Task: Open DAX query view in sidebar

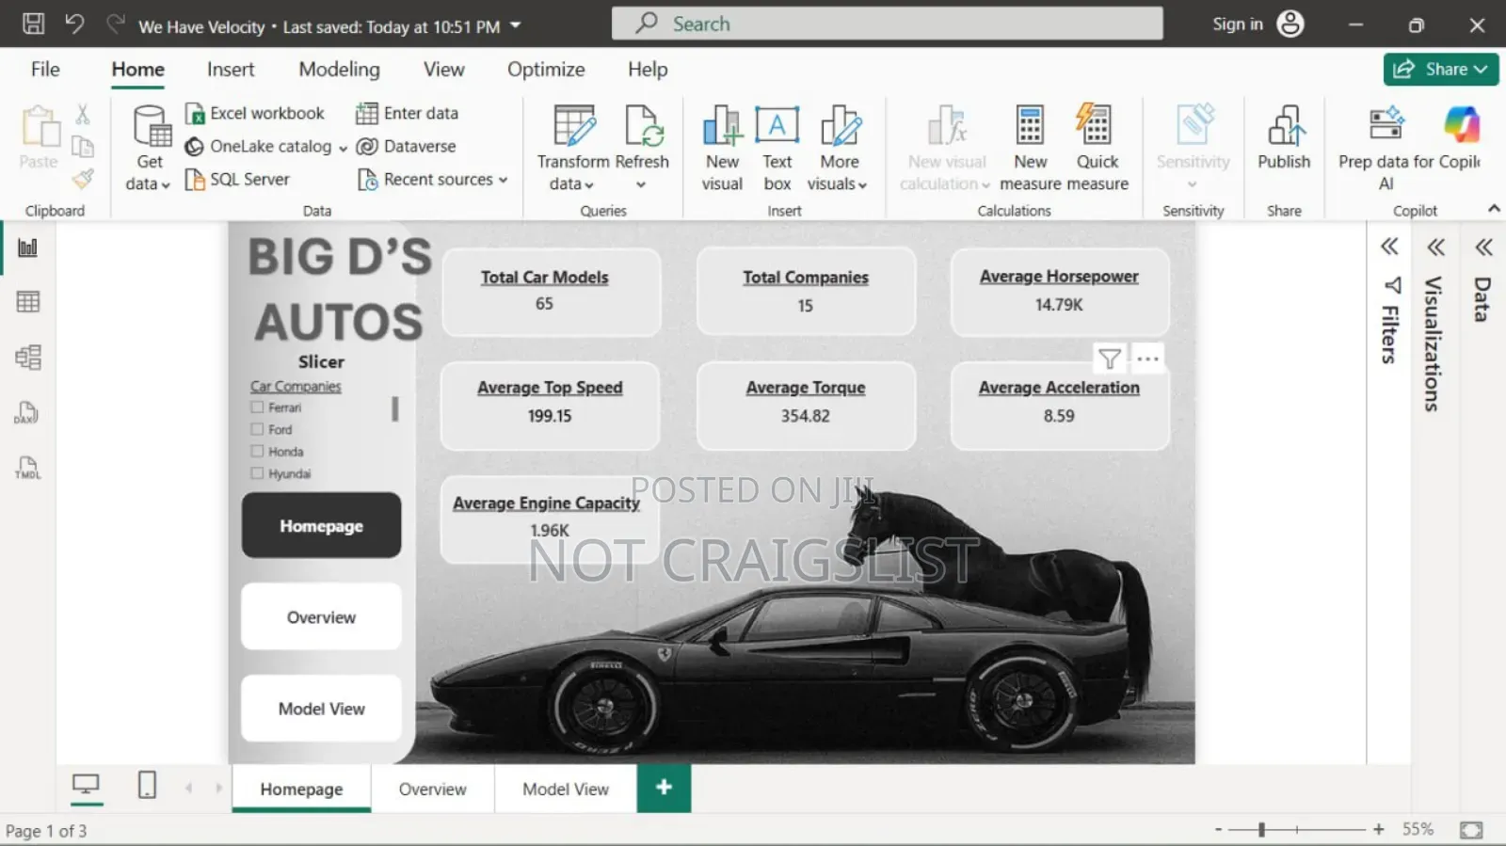Action: [x=27, y=412]
